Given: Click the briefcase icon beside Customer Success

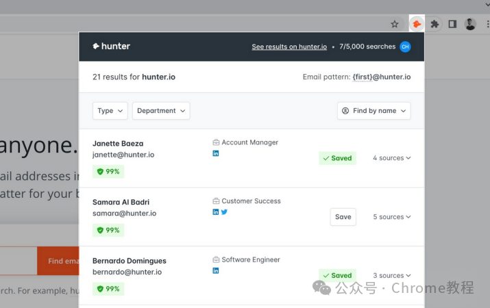Looking at the screenshot, I should coord(216,201).
